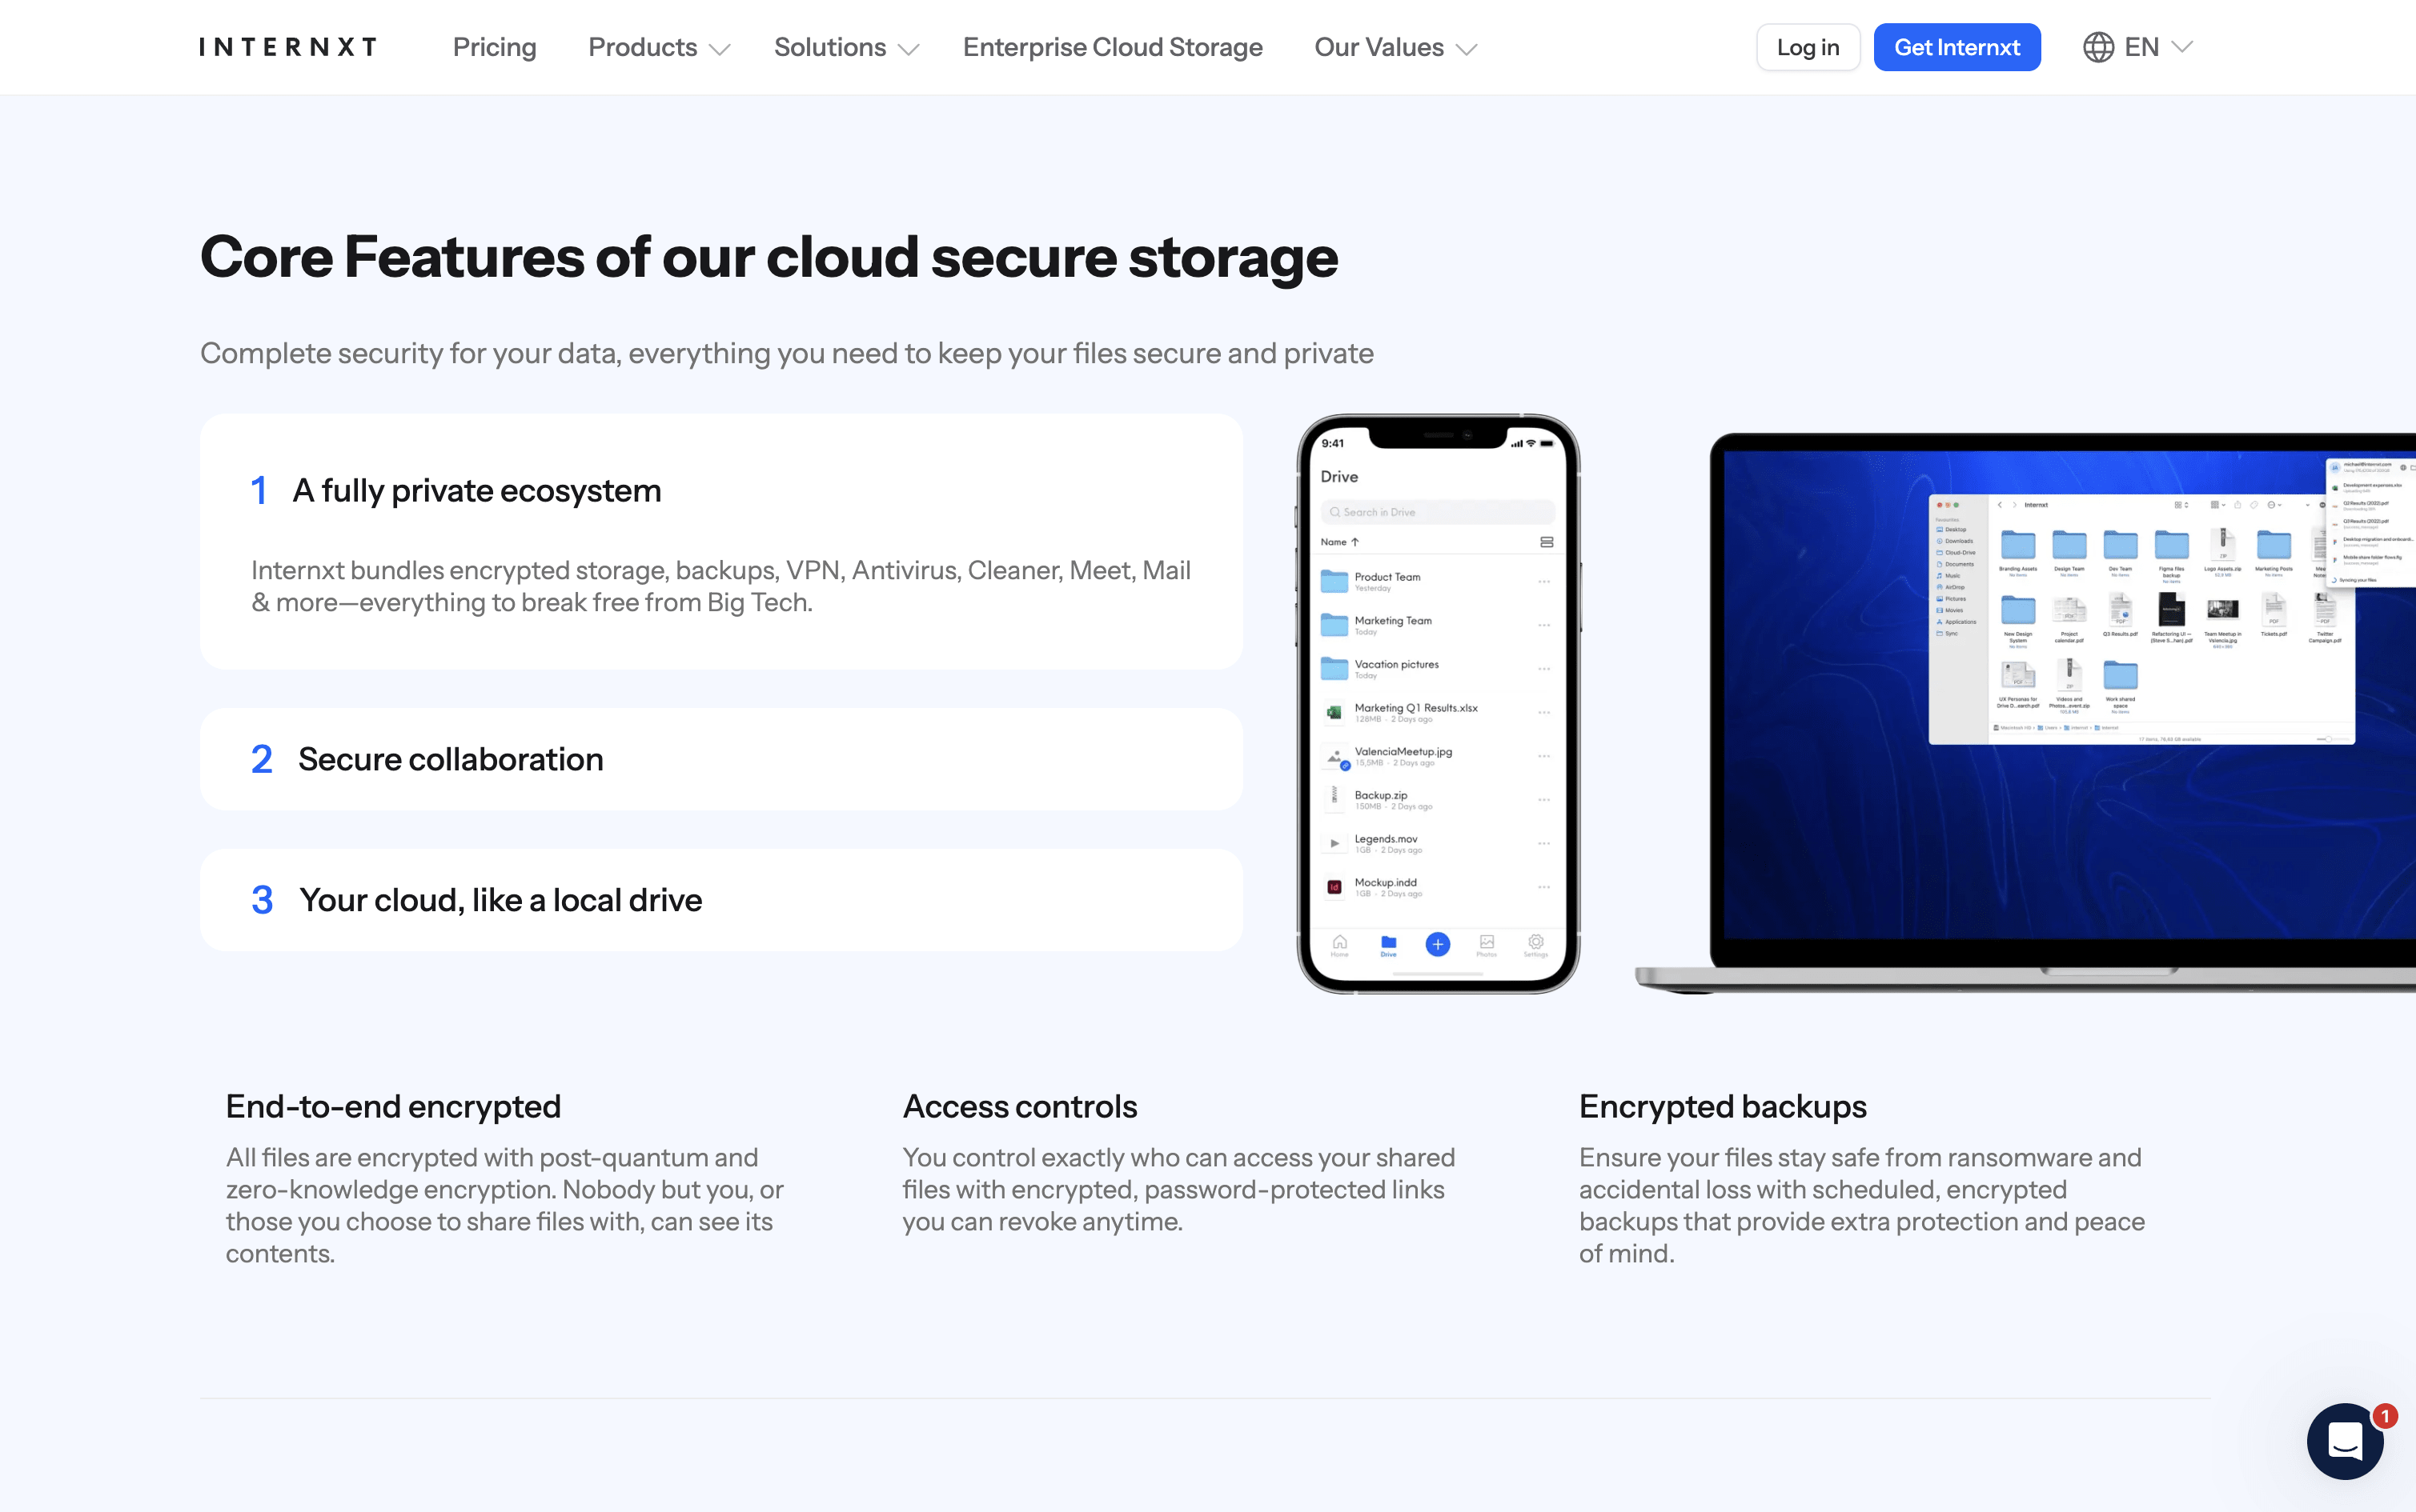
Task: Select the "A fully private ecosystem" feature card
Action: coord(721,541)
